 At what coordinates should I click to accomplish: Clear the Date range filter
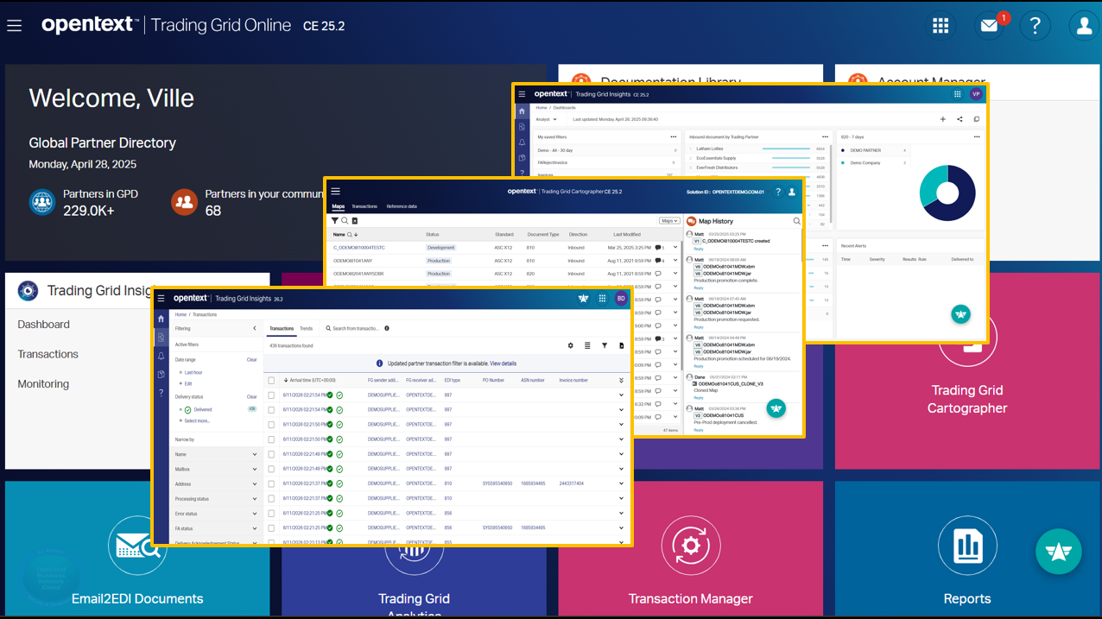pos(251,360)
